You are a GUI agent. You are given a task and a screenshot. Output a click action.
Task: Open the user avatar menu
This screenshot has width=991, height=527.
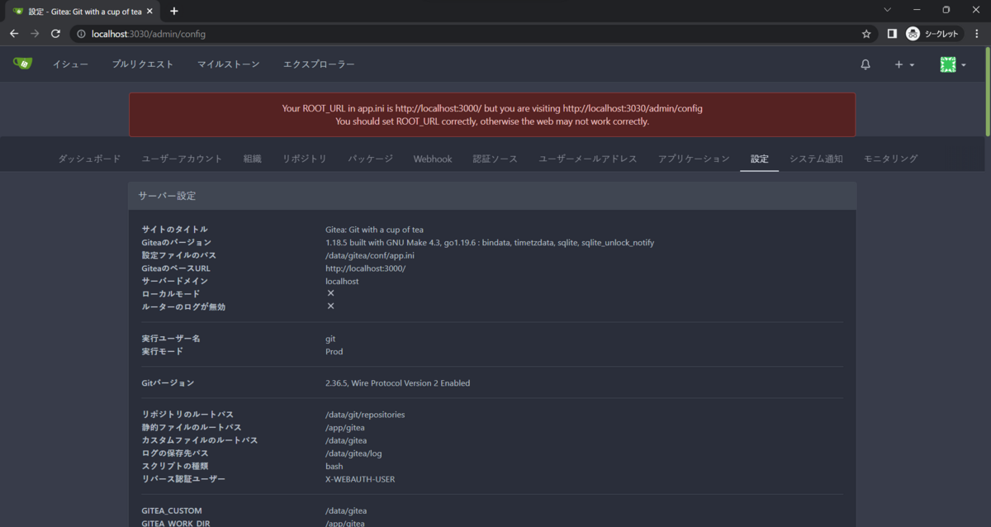[x=953, y=64]
